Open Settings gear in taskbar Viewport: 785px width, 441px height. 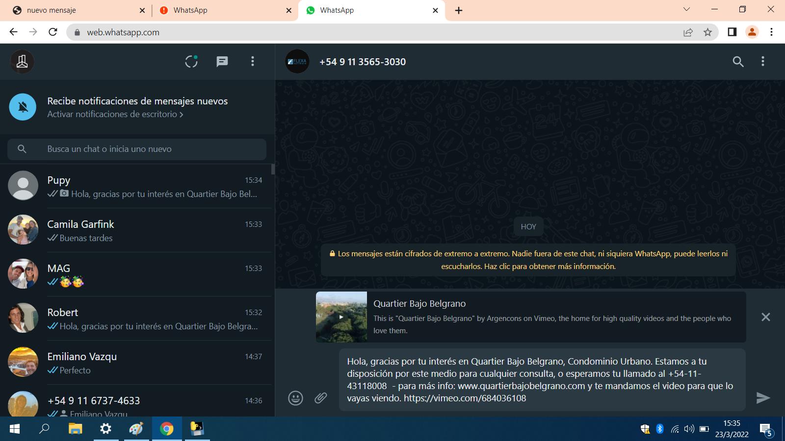coord(105,429)
